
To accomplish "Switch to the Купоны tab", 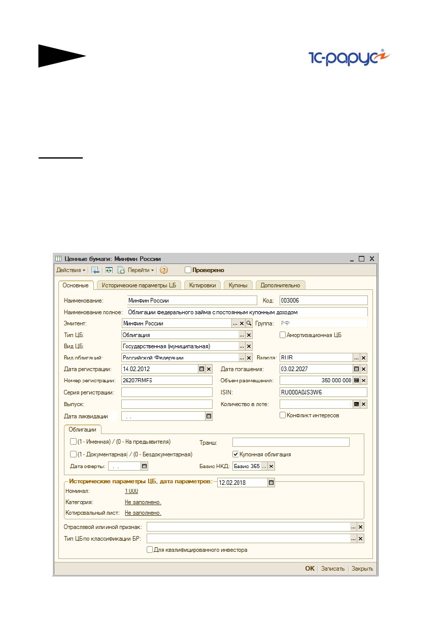I will coord(238,285).
